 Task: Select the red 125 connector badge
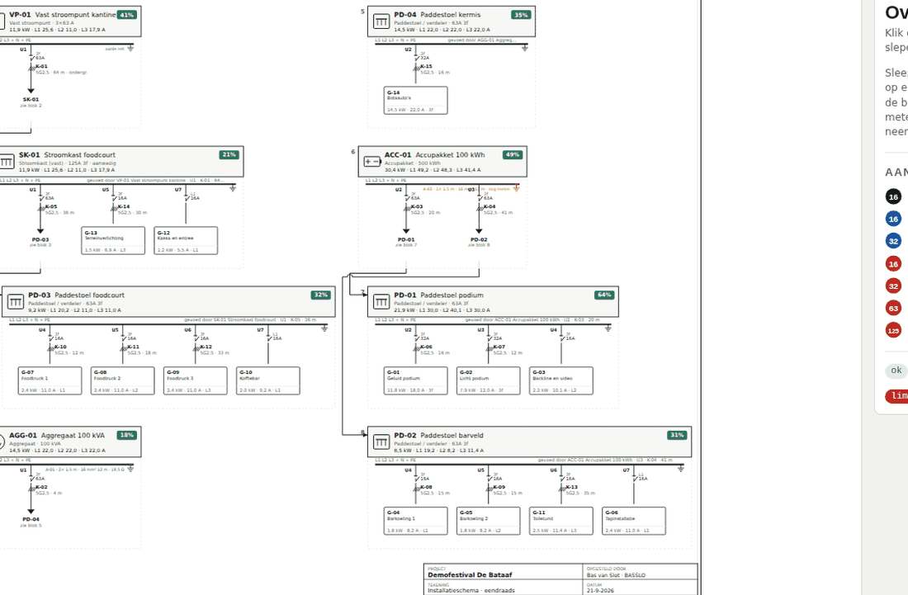click(893, 330)
